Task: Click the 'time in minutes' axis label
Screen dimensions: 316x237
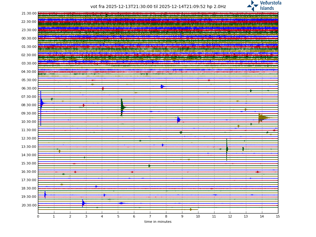Action: tap(158, 222)
